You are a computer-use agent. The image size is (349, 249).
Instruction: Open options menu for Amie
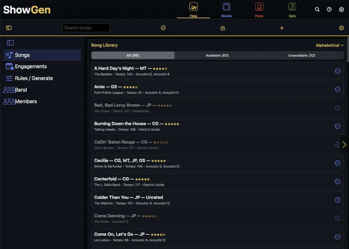pos(337,89)
